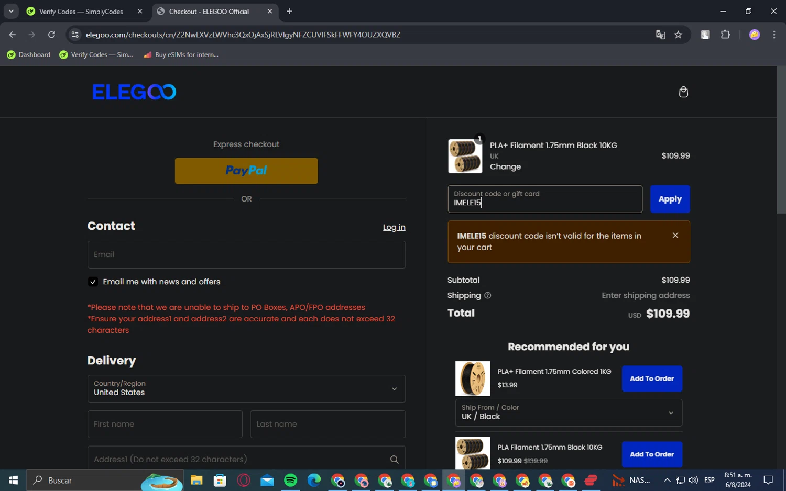Focus the Last name field
Viewport: 786px width, 491px height.
tap(328, 424)
